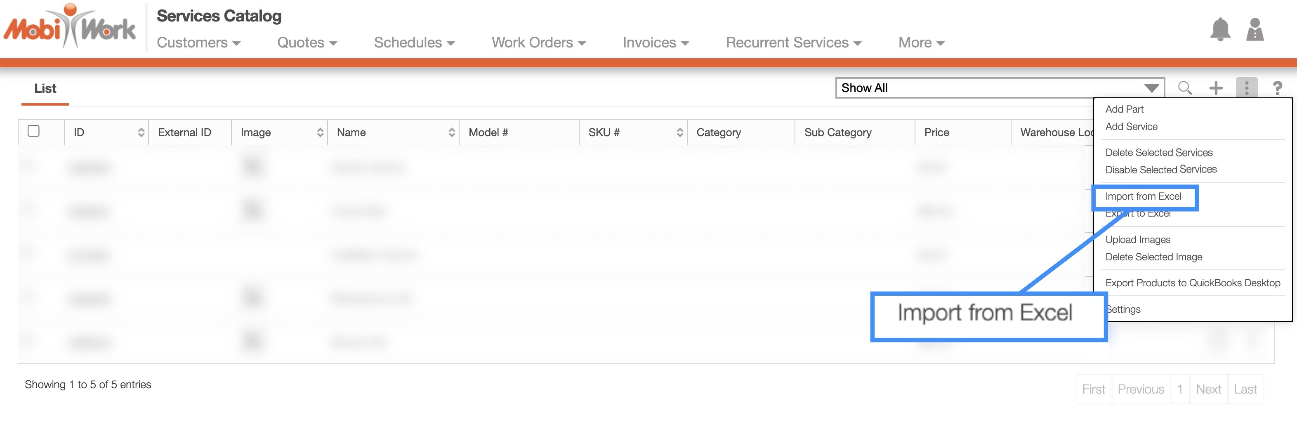Open the Customers dropdown menu

click(198, 43)
